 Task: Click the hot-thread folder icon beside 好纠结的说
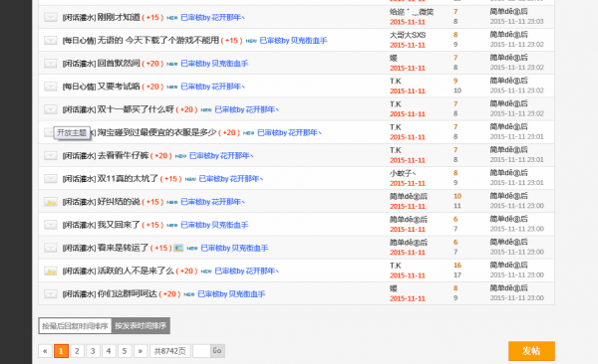51,202
